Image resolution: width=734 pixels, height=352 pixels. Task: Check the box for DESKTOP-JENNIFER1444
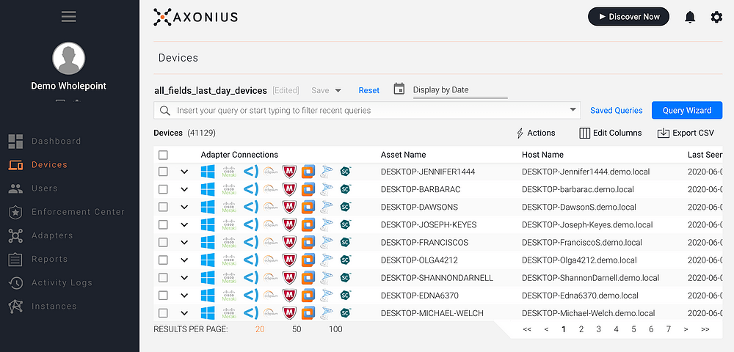pyautogui.click(x=163, y=172)
